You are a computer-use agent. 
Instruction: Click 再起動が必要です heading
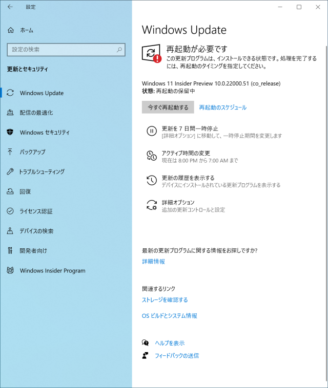(x=197, y=49)
